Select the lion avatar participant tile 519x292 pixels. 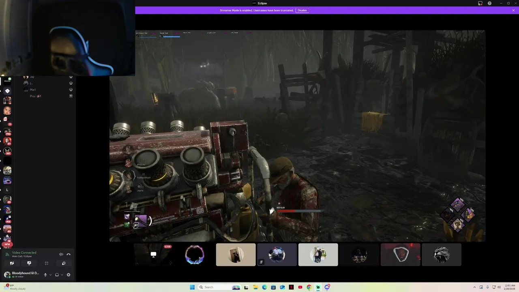tap(442, 255)
